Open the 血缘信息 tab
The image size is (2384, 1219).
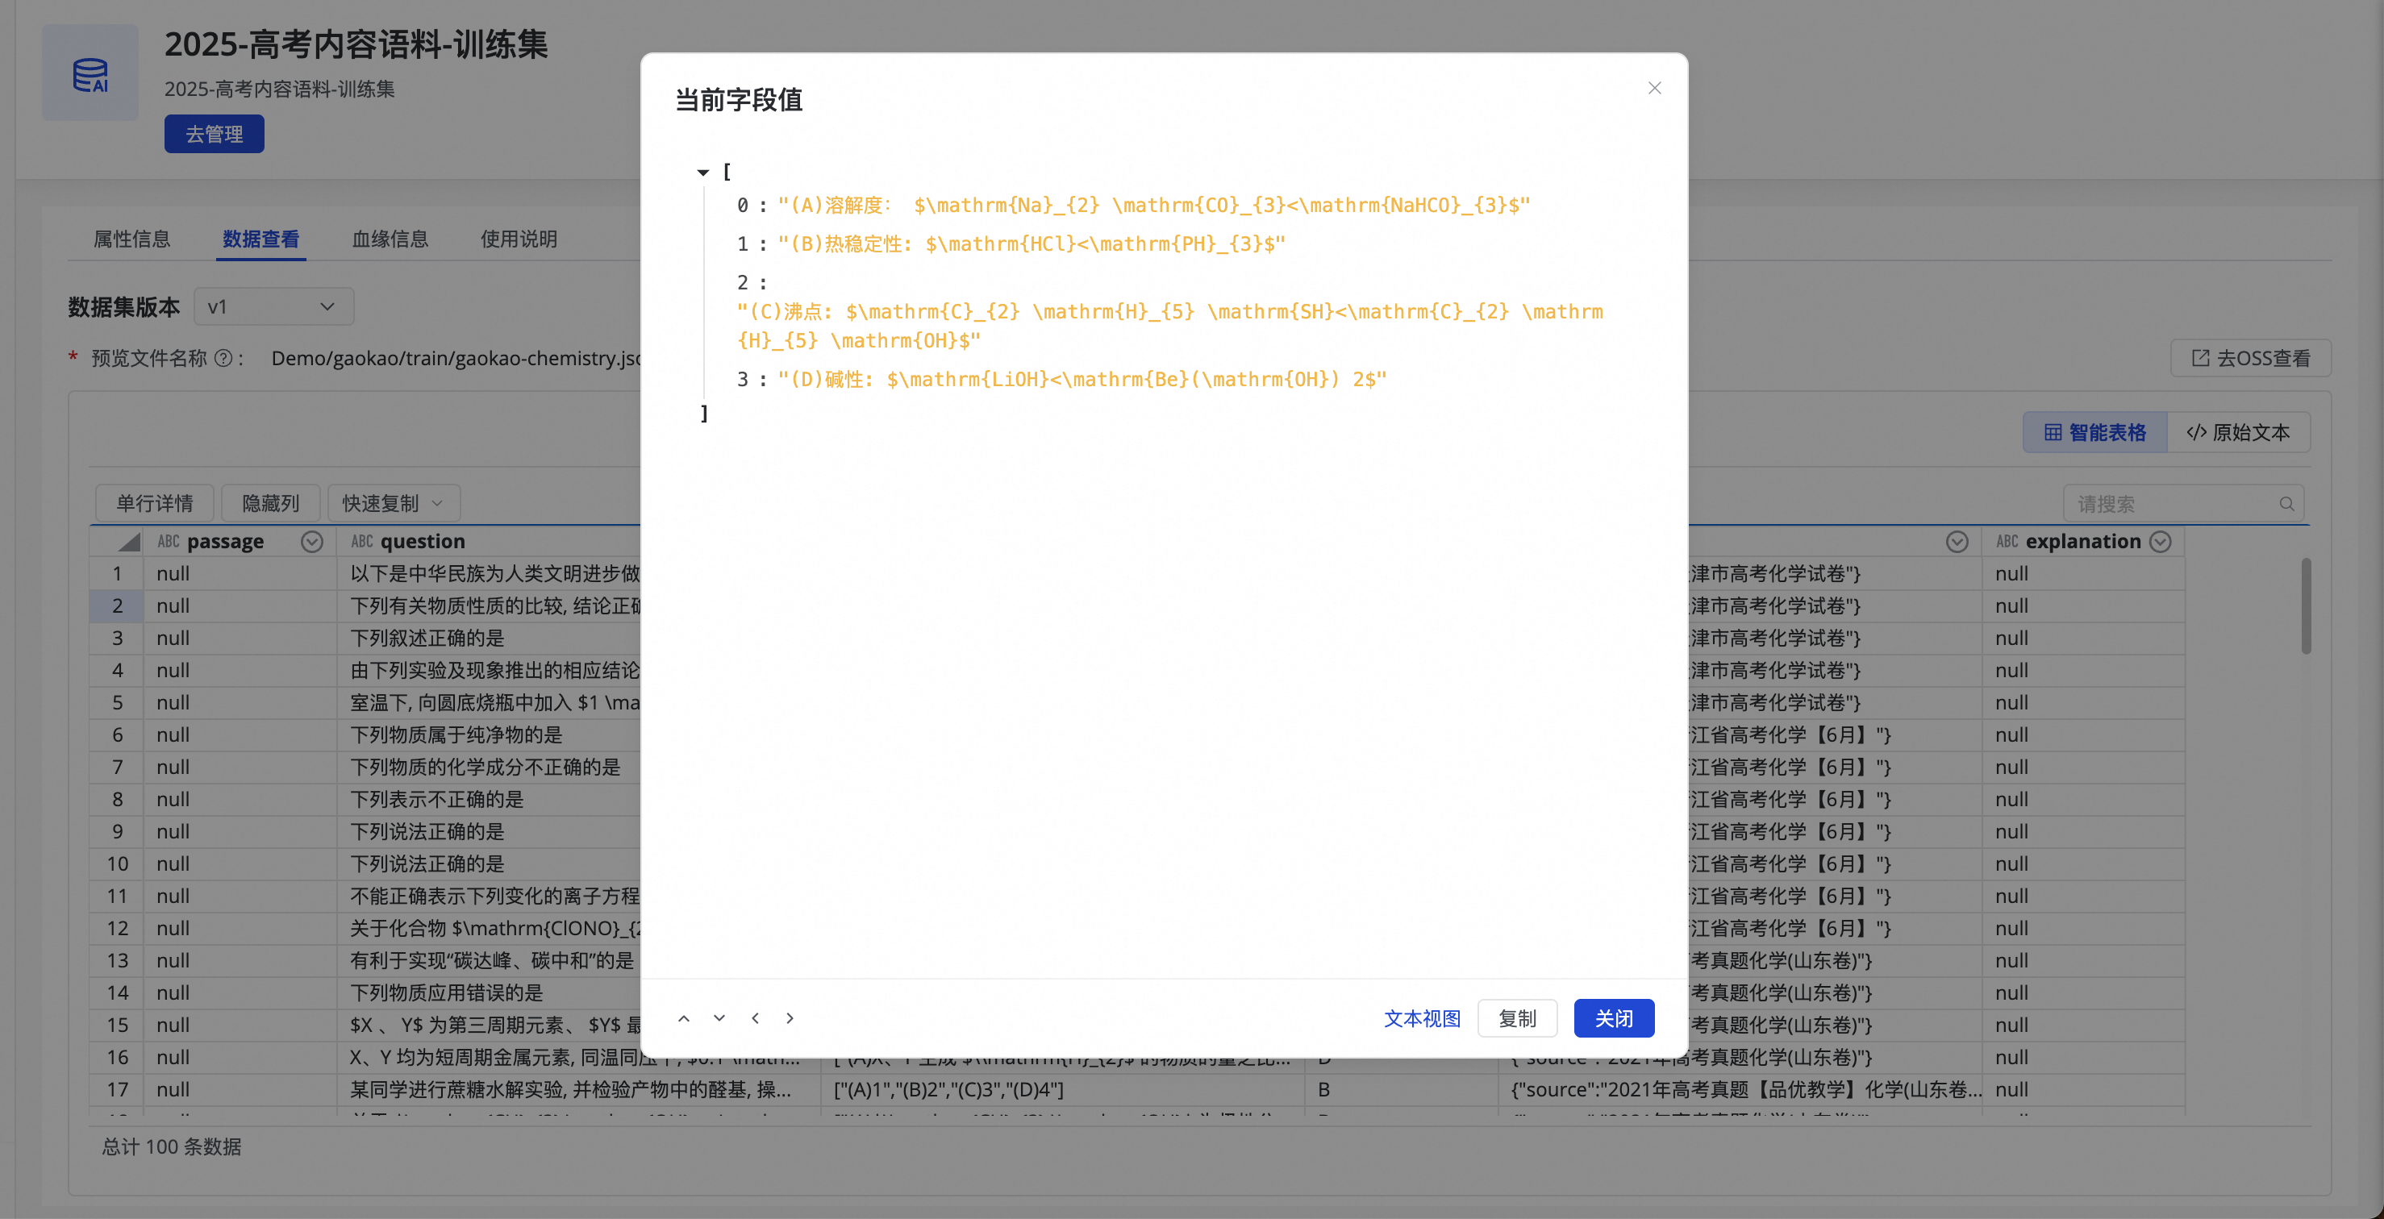click(390, 239)
